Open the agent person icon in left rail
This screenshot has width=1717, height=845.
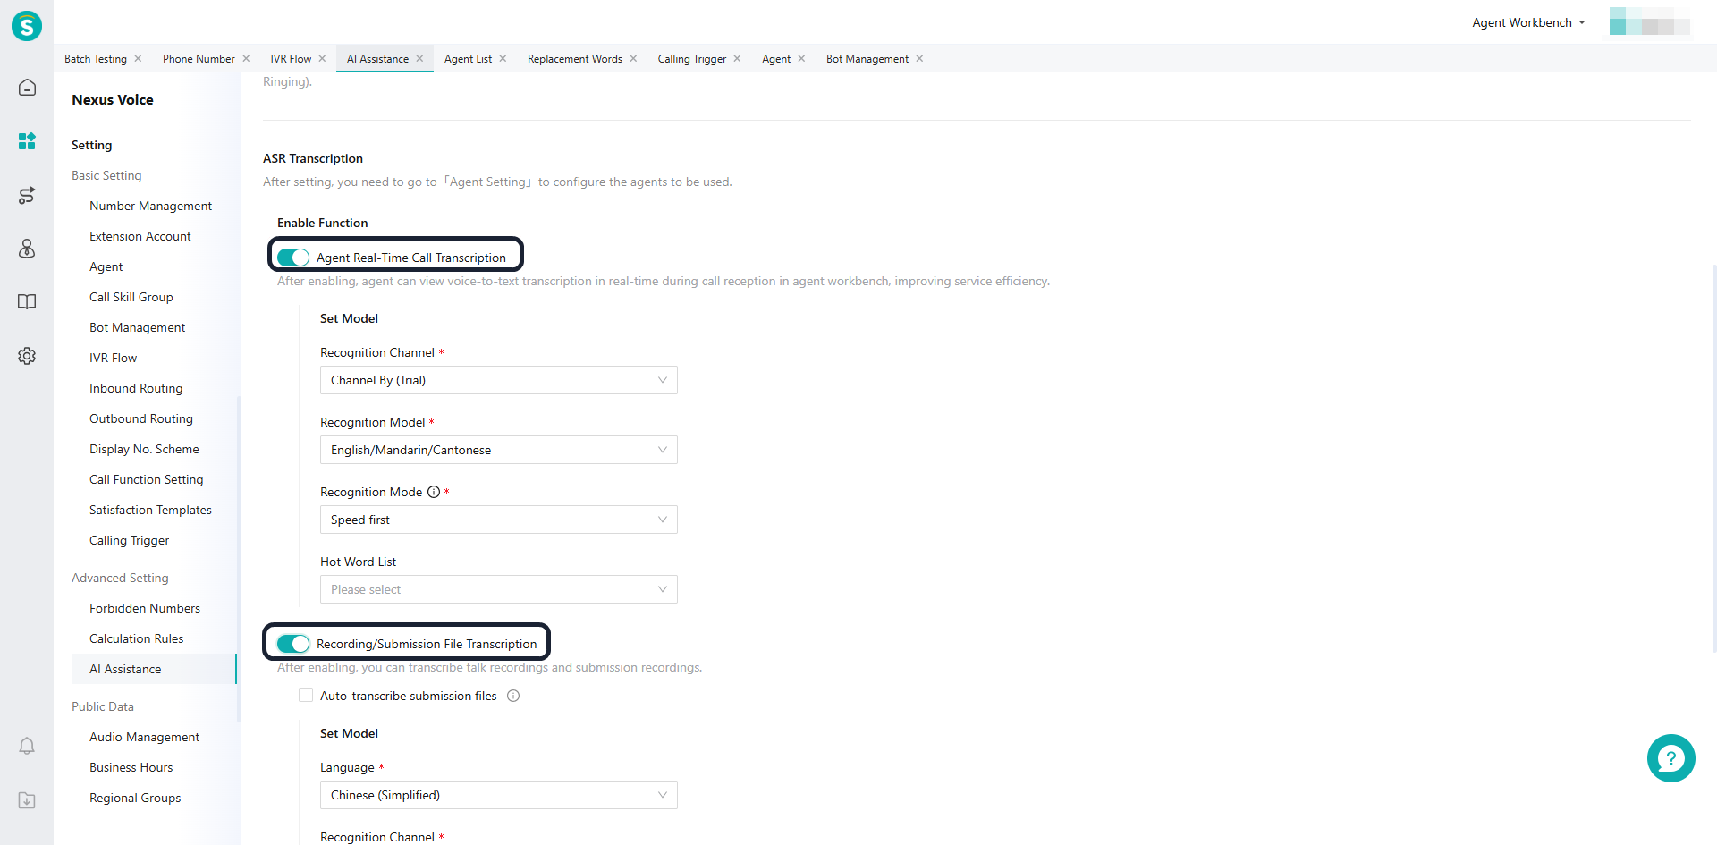coord(27,249)
